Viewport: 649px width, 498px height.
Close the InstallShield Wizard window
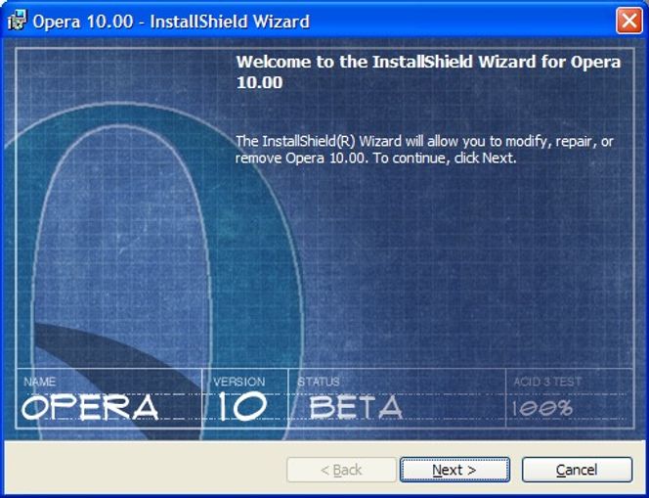629,21
